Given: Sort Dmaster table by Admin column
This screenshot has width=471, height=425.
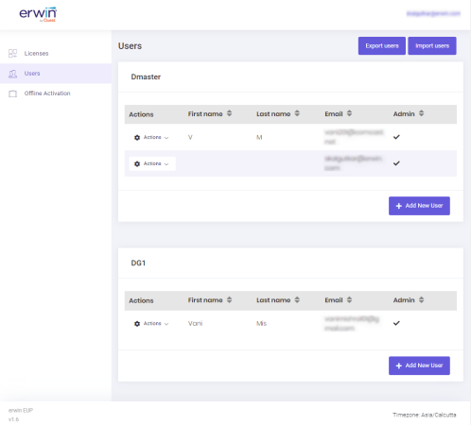Looking at the screenshot, I should coord(421,113).
